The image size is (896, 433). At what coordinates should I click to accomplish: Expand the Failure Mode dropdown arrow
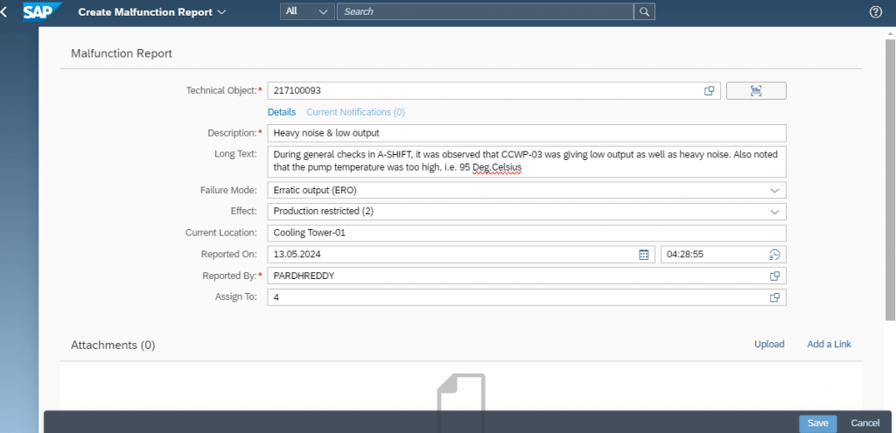point(774,190)
